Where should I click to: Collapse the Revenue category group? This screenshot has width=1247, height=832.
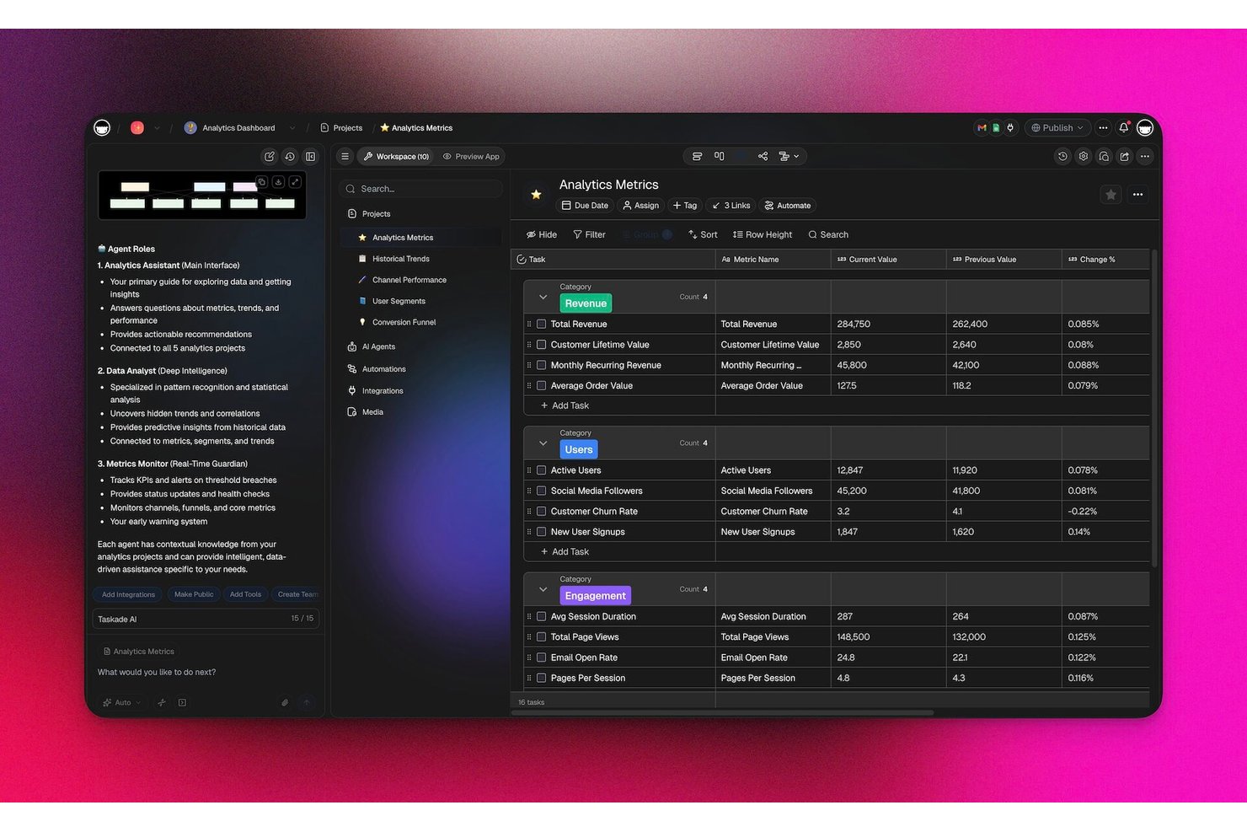point(543,297)
